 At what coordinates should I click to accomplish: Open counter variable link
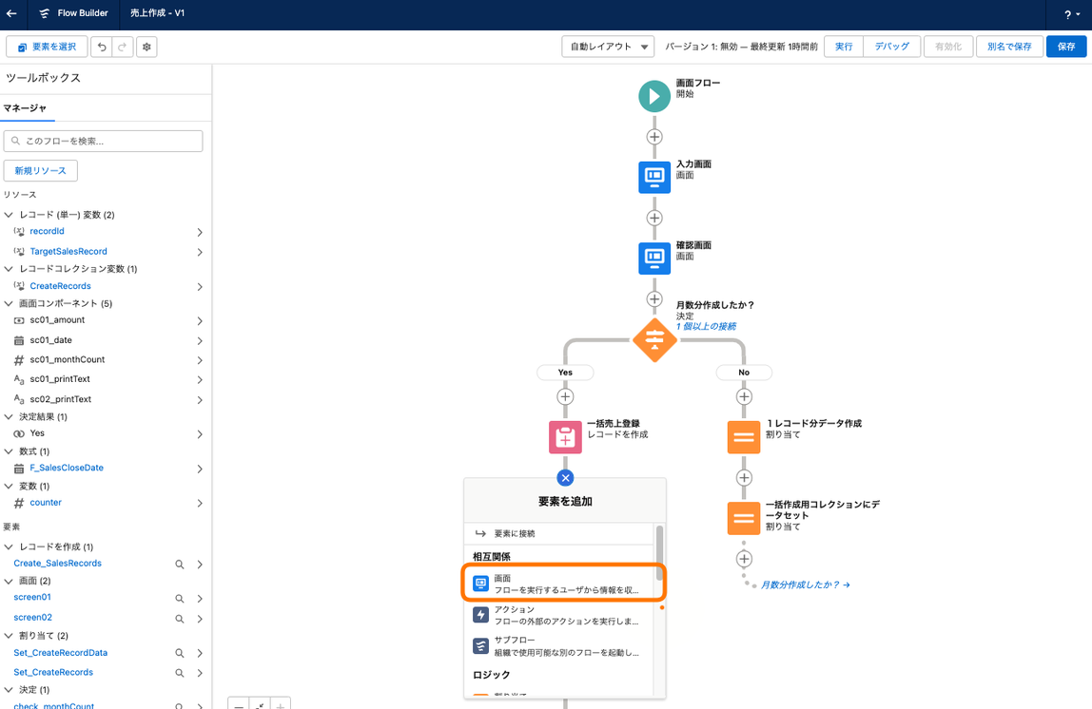(x=46, y=503)
